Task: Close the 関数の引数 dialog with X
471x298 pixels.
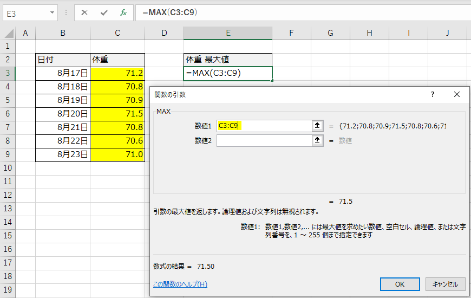Action: pyautogui.click(x=457, y=94)
